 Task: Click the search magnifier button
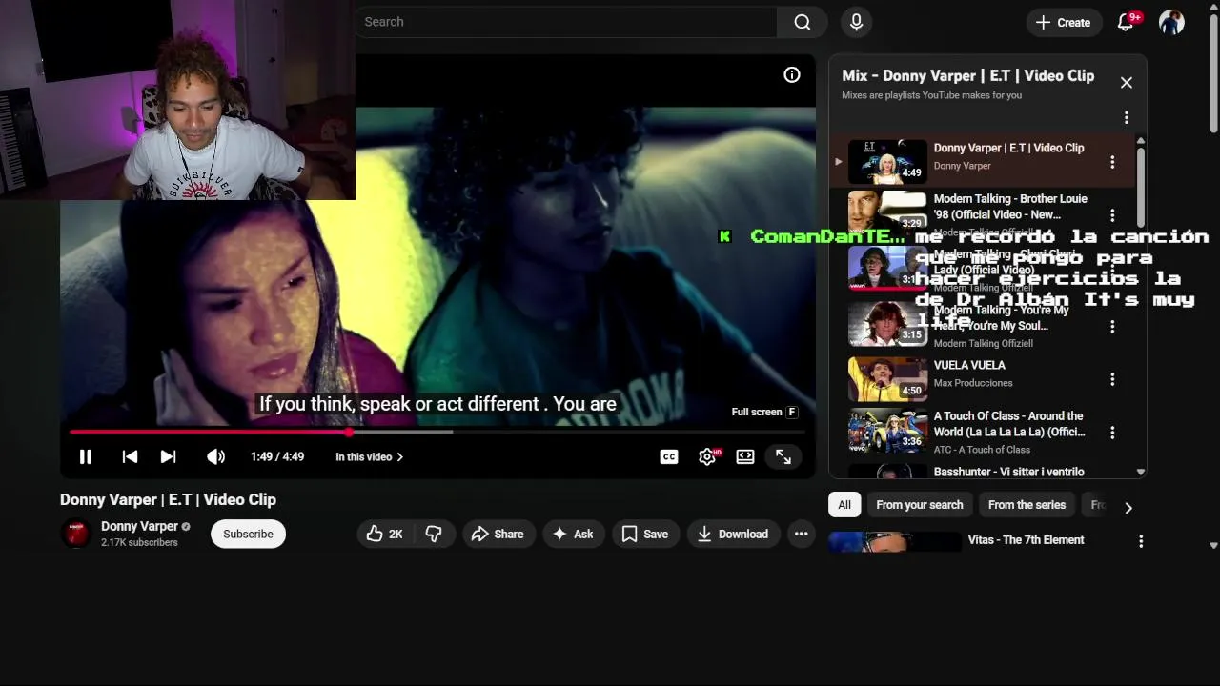click(803, 22)
